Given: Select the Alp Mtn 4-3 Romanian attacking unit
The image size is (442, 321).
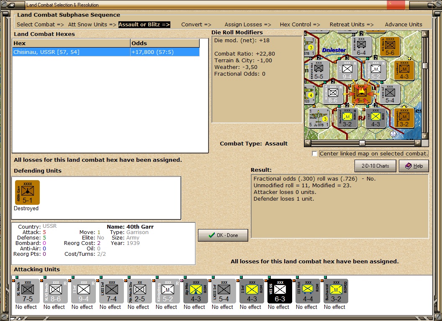Looking at the screenshot, I should pos(195,291).
